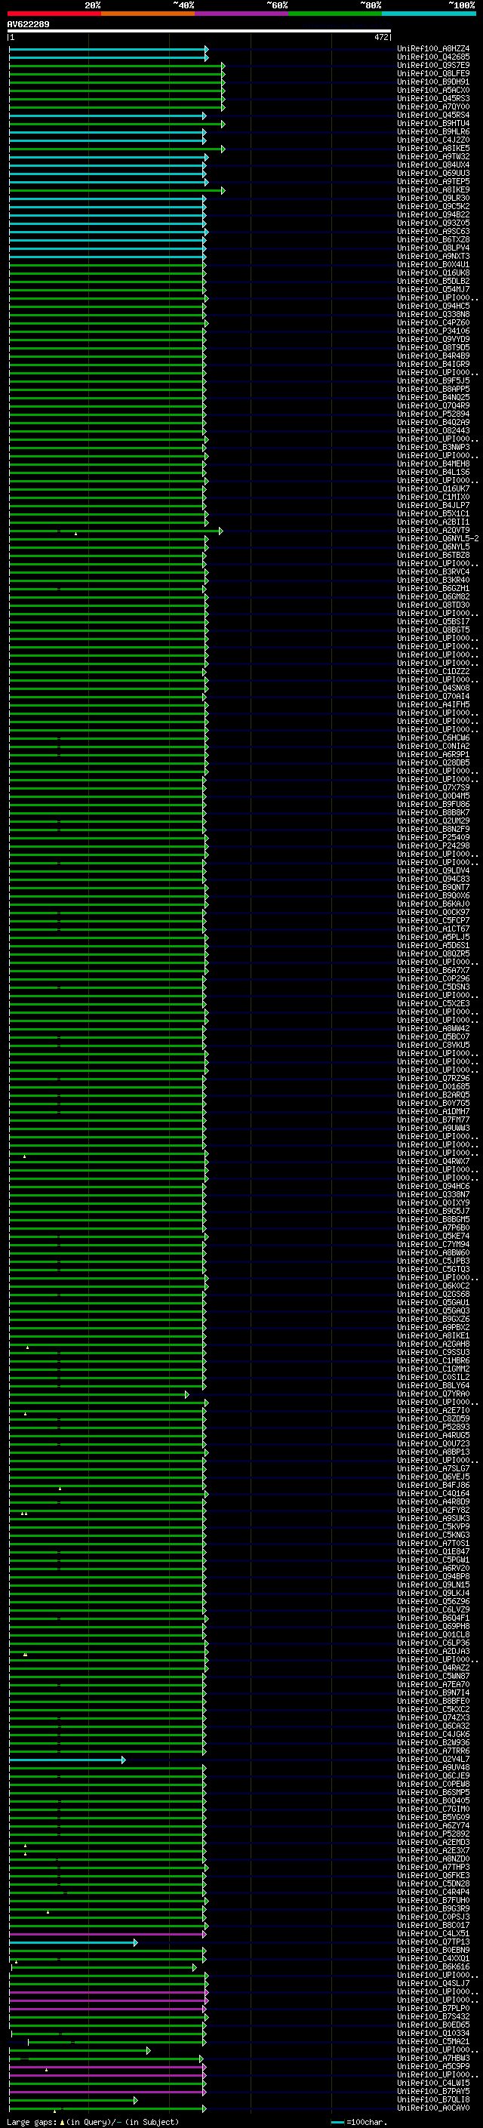
Task: Select label UniRef100_A9TW32
Action: [x=433, y=156]
